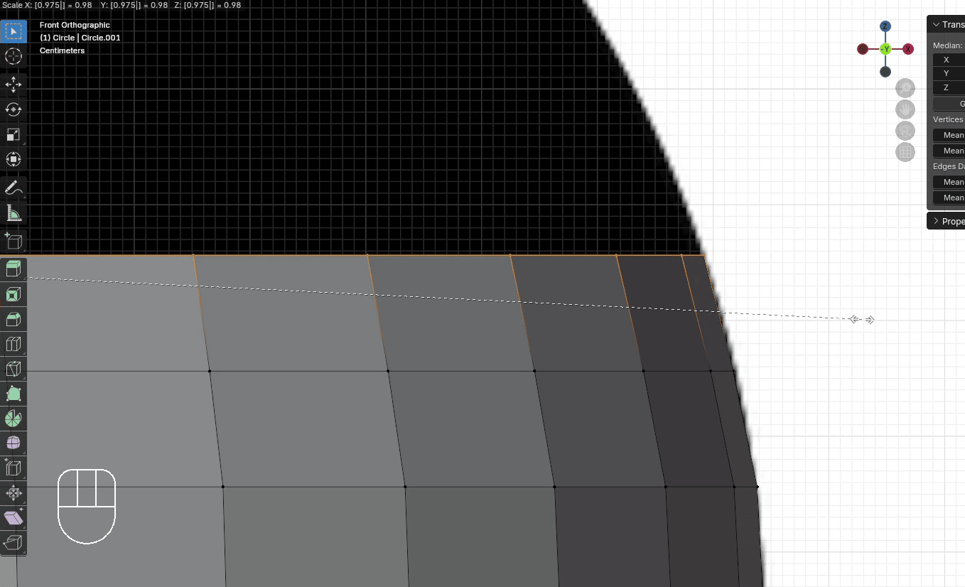Choose the Move tool
The image size is (965, 587).
14,85
